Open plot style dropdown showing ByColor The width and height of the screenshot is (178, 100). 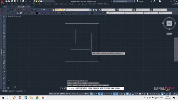click(165, 13)
